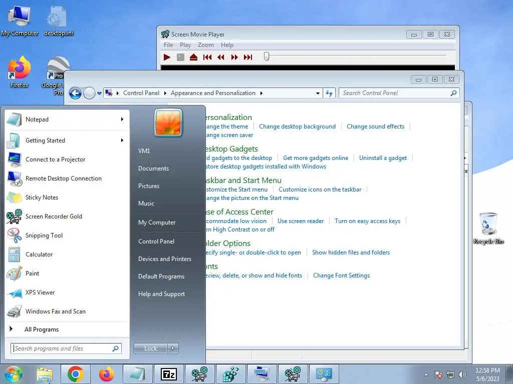The height and width of the screenshot is (384, 513).
Task: Open Remote Desktop Connection
Action: click(66, 178)
